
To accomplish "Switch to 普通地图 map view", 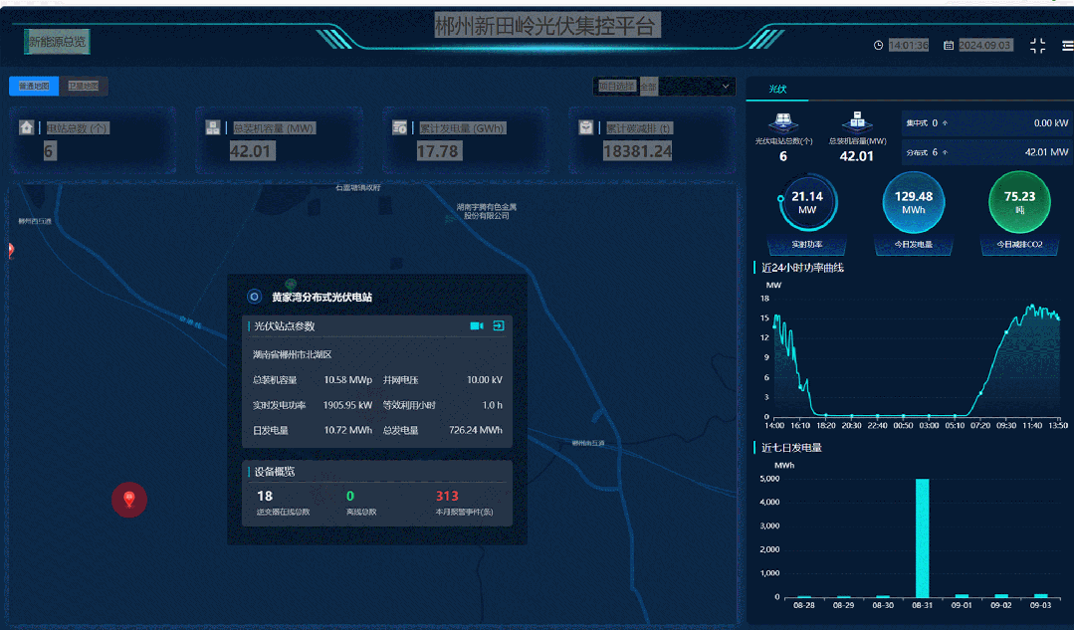I will pos(34,87).
